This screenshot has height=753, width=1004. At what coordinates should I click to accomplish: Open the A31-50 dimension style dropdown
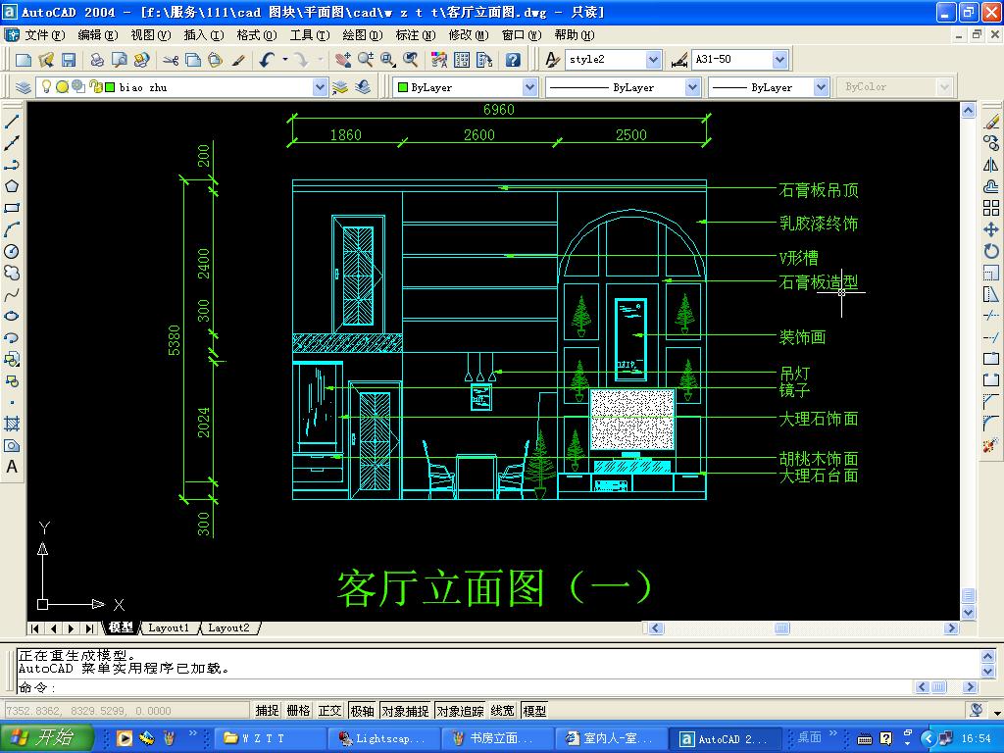pos(779,60)
